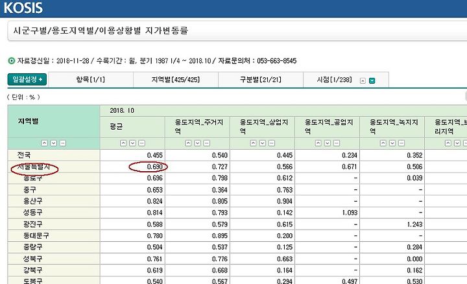This screenshot has height=284, width=467.
Task: Click the 용도지역_상업지역 column header
Action: point(263,127)
